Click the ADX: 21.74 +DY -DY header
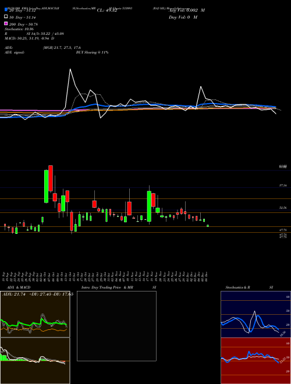Viewport: 291px width, 384px height. (38, 294)
